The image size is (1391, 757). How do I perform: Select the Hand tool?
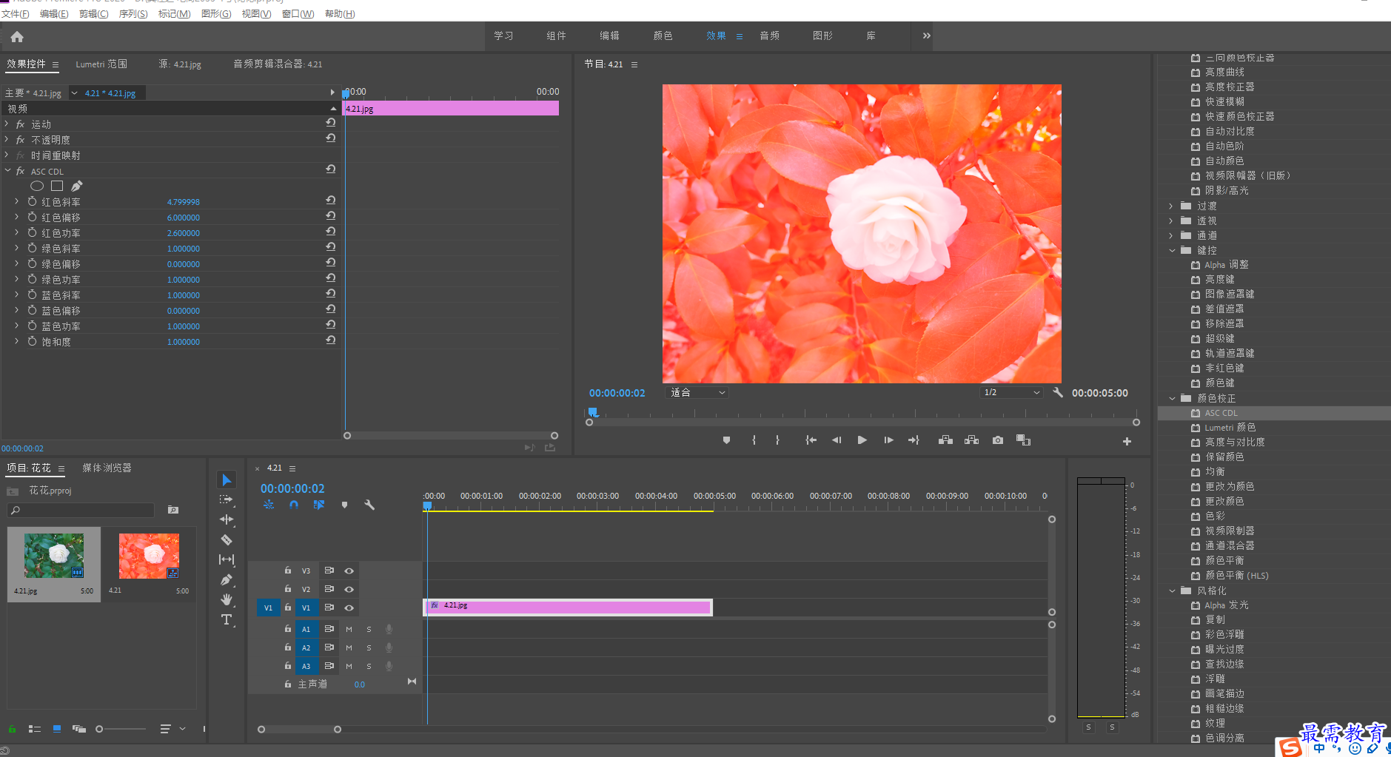tap(227, 599)
